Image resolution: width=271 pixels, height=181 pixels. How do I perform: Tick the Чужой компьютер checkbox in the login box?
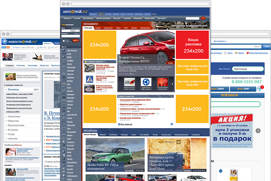64,41
